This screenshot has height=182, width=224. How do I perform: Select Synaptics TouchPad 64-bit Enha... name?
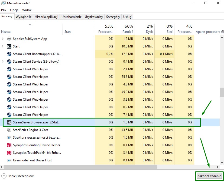click(x=37, y=153)
